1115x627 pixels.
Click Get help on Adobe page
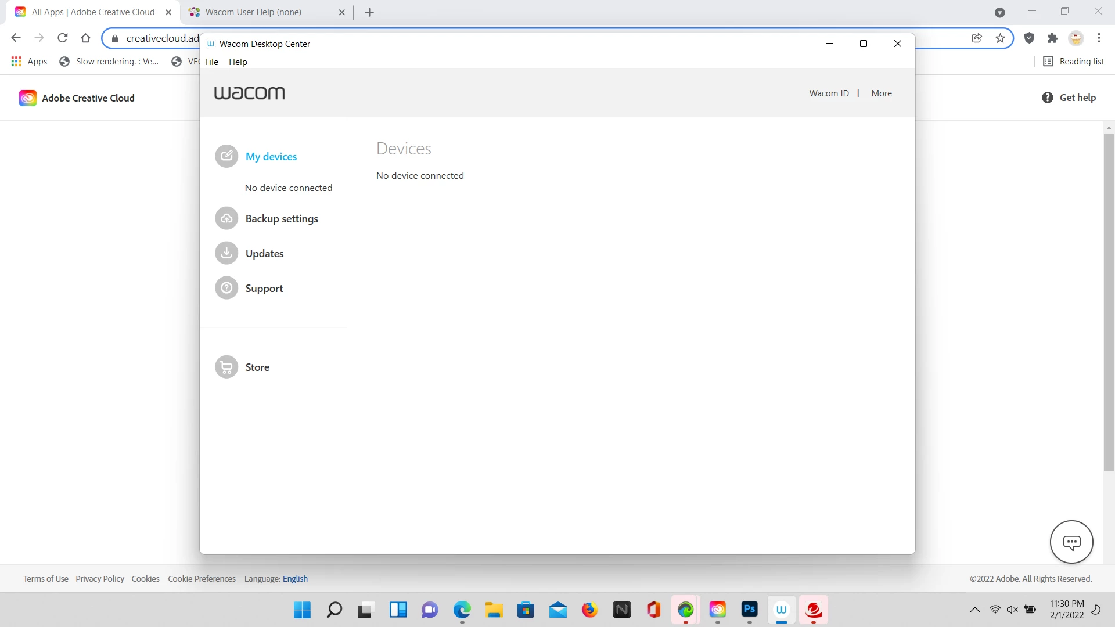(1069, 98)
